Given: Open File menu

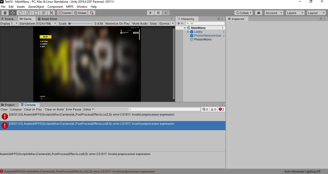Looking at the screenshot, I should pos(3,7).
